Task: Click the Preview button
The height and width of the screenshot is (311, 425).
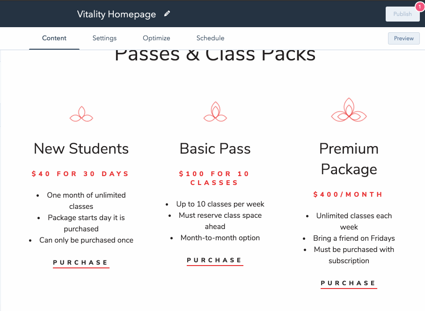Action: coord(403,38)
